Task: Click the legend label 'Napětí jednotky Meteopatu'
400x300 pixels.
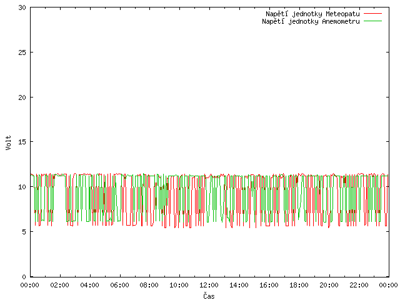Action: [x=312, y=14]
